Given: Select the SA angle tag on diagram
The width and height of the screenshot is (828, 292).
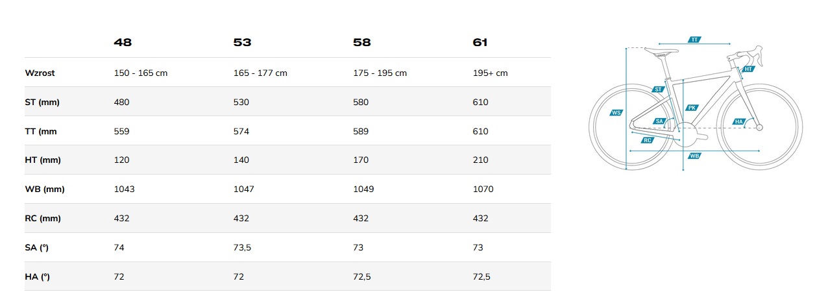Looking at the screenshot, I should click(659, 121).
